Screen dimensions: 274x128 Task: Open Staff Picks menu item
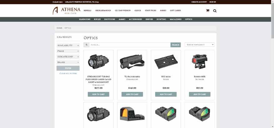point(151,11)
